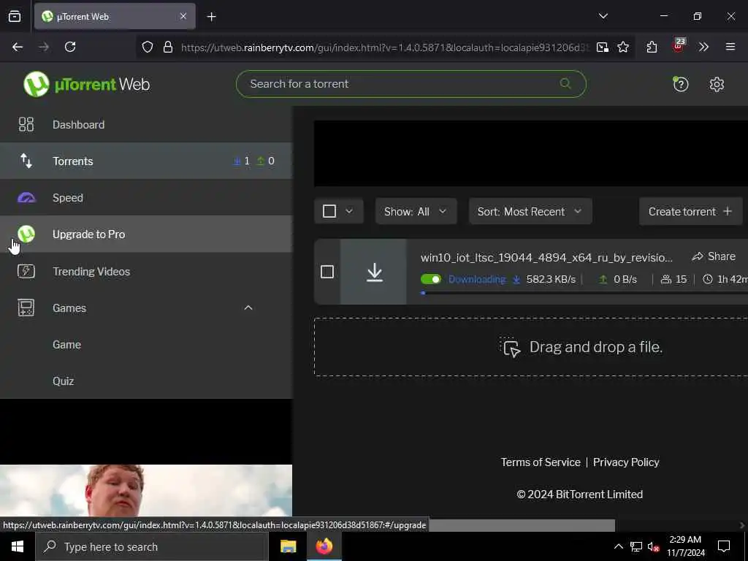The image size is (748, 561).
Task: Switch to the µTorrent Web browser tab
Action: pyautogui.click(x=115, y=16)
